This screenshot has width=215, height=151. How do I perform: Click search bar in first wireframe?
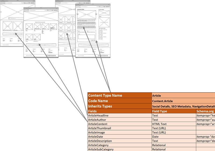click(16, 18)
